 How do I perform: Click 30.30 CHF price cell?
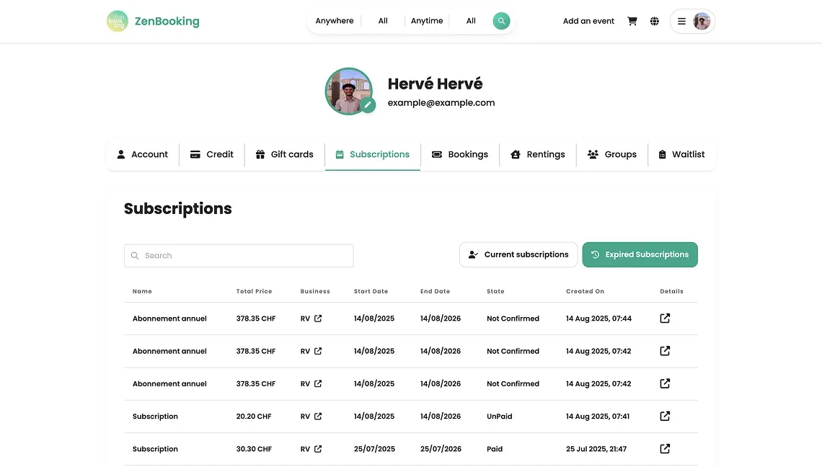coord(254,449)
